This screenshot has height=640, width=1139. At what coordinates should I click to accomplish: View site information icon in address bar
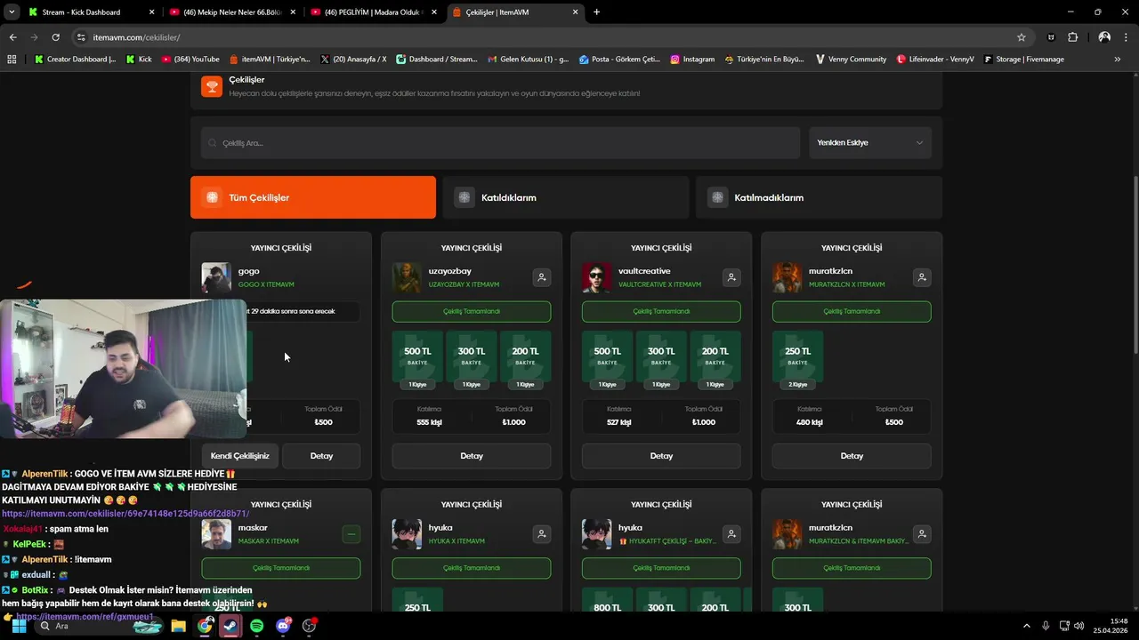pos(81,37)
